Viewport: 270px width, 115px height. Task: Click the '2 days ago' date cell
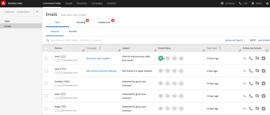point(212,71)
